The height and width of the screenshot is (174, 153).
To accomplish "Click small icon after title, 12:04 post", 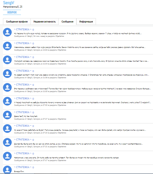I will click(x=33, y=43).
